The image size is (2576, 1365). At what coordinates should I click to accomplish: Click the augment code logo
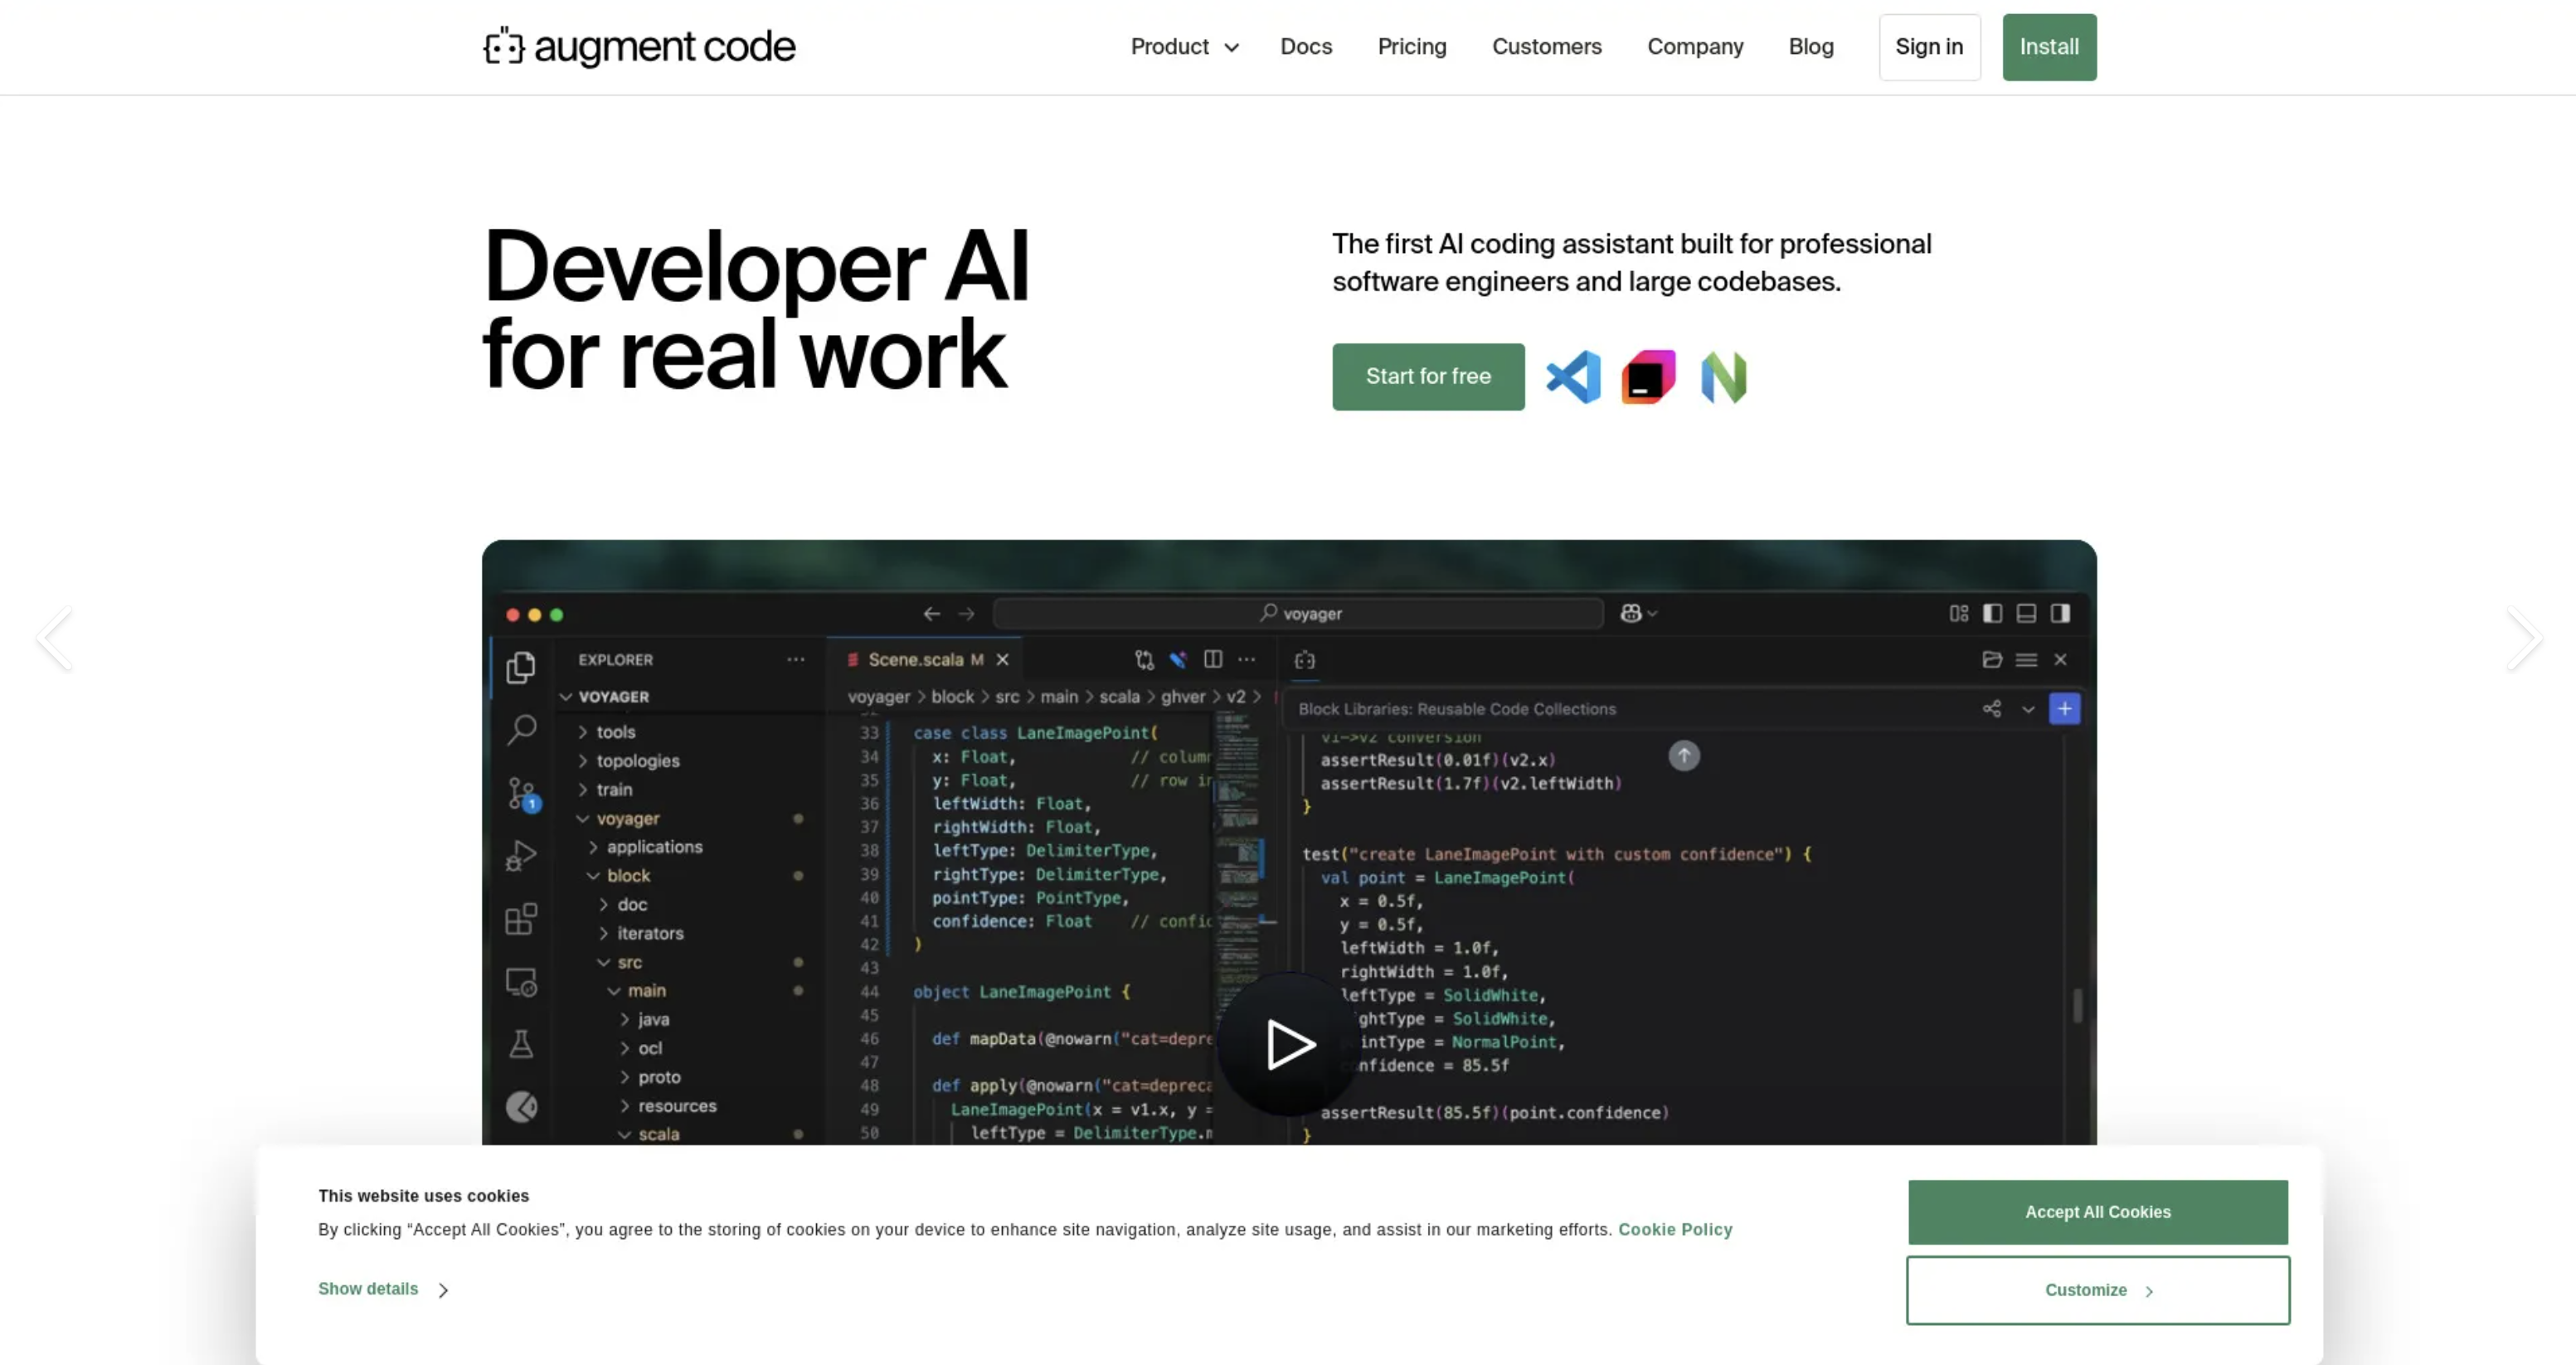click(x=639, y=46)
